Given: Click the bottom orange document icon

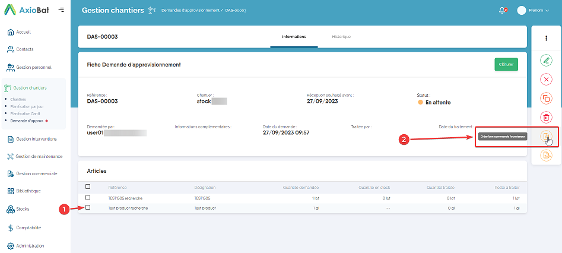Looking at the screenshot, I should (546, 156).
